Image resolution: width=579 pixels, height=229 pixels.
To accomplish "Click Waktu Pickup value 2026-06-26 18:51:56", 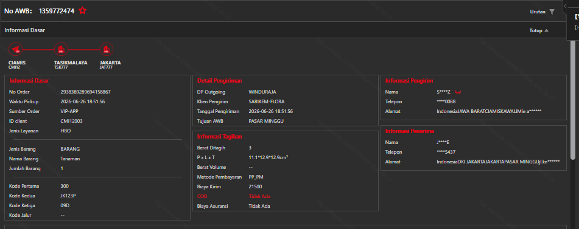I will tap(83, 101).
